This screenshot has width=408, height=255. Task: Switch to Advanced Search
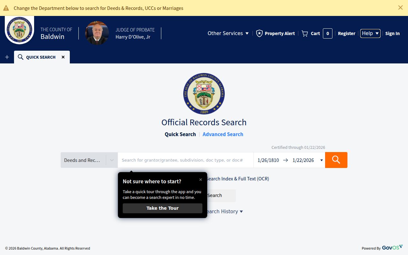(x=223, y=134)
